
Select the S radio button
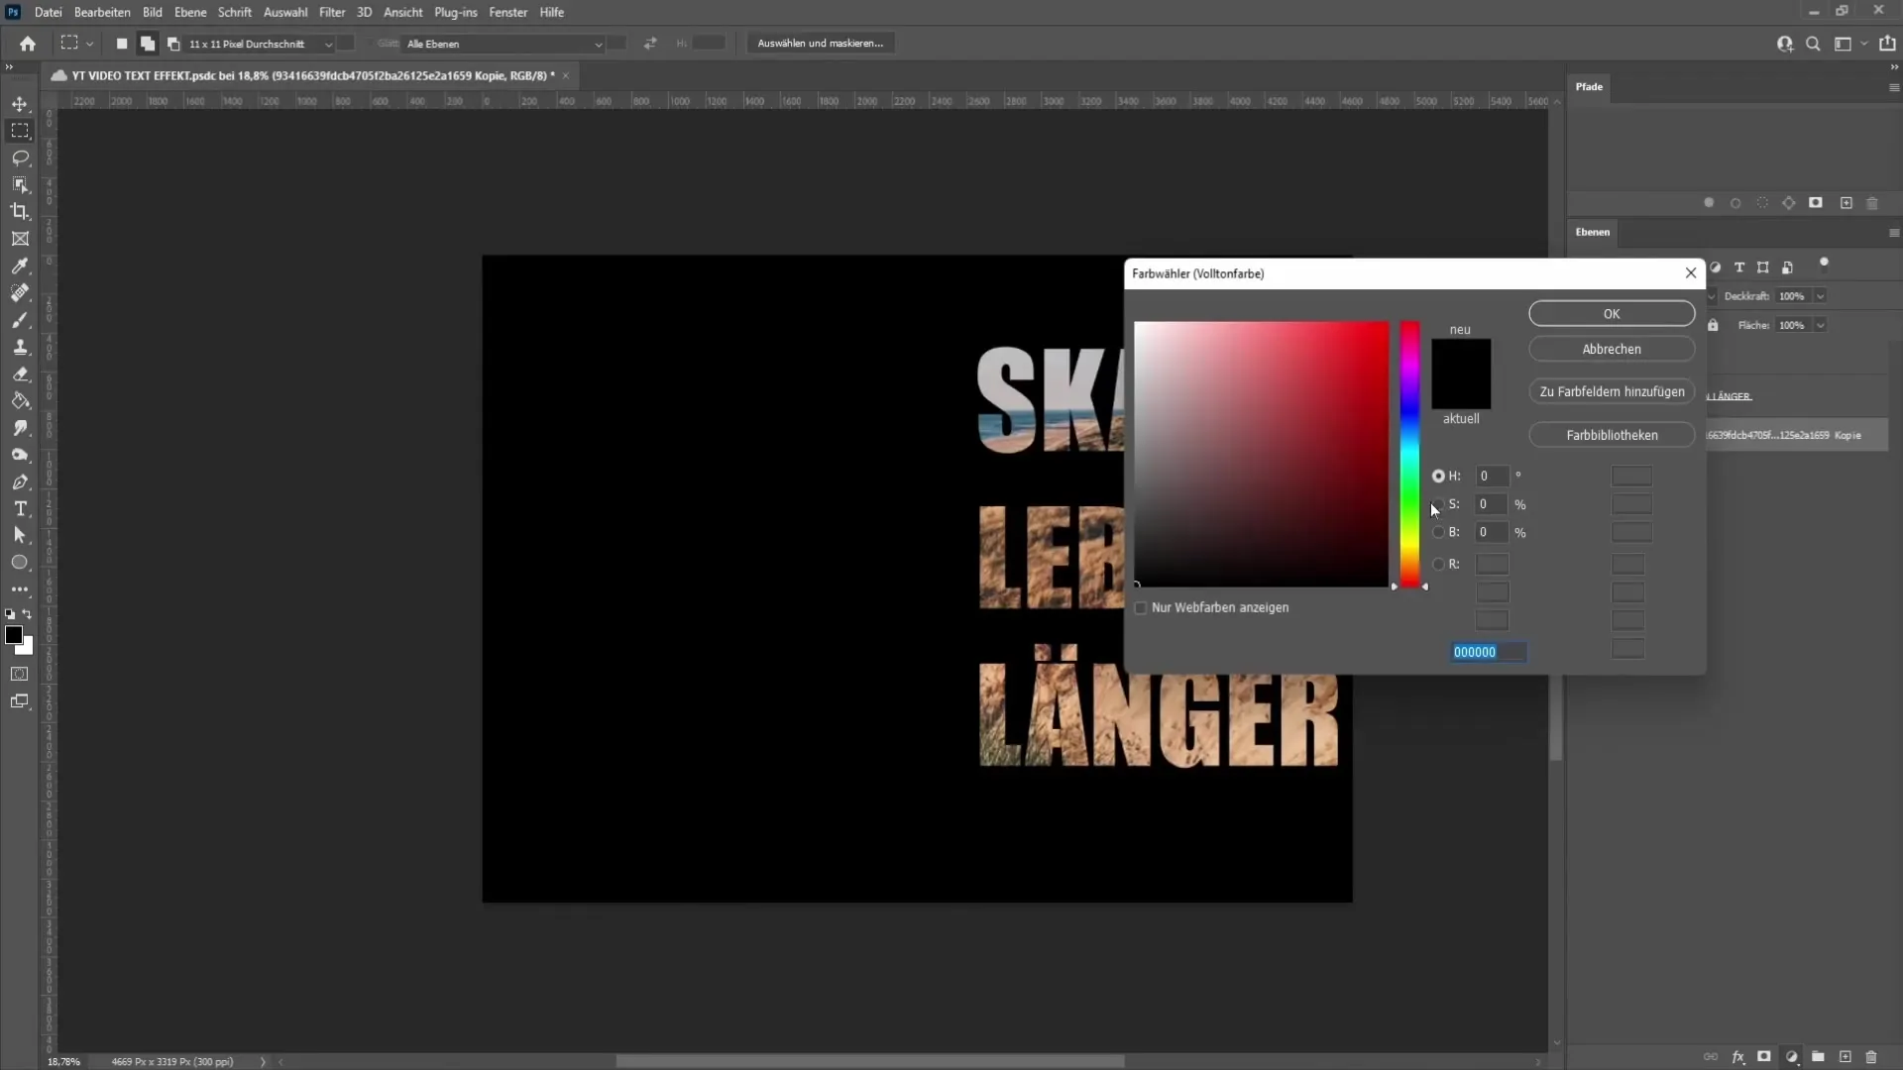(x=1439, y=504)
